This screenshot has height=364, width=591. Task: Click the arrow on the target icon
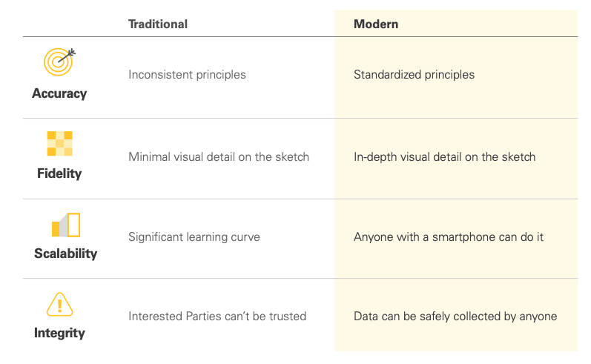(67, 56)
